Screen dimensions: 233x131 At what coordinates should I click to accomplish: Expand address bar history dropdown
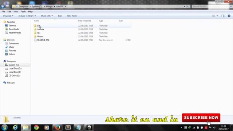pos(185,7)
